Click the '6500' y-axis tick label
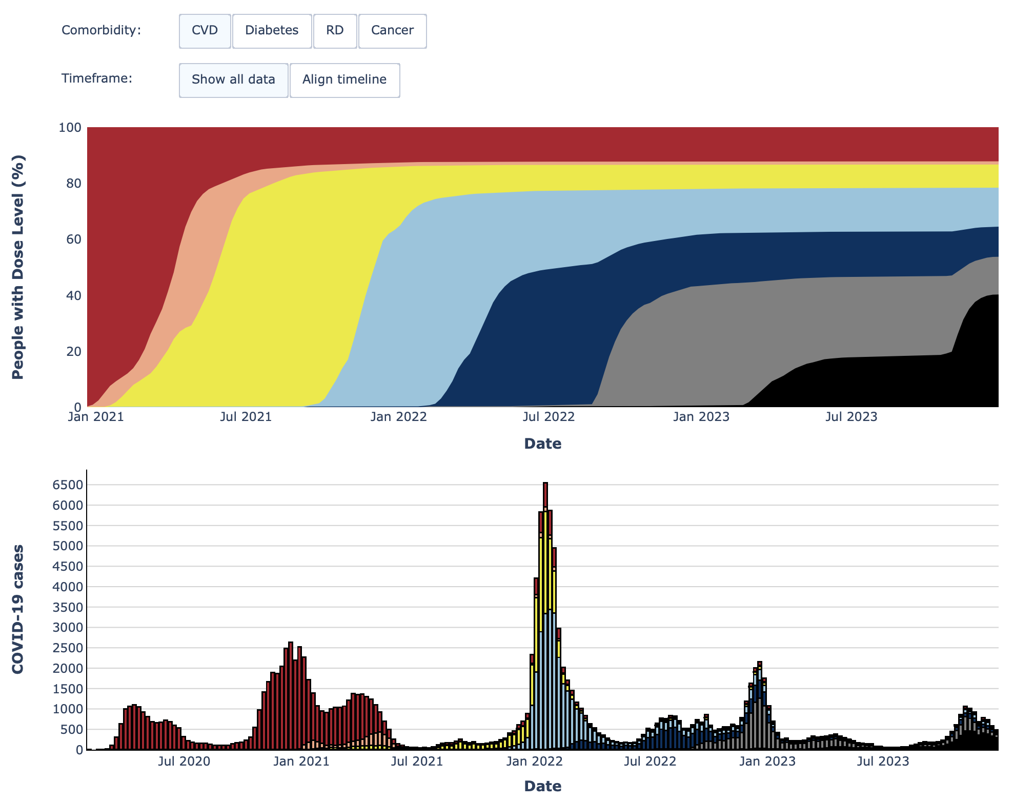This screenshot has height=802, width=1014. coord(68,485)
